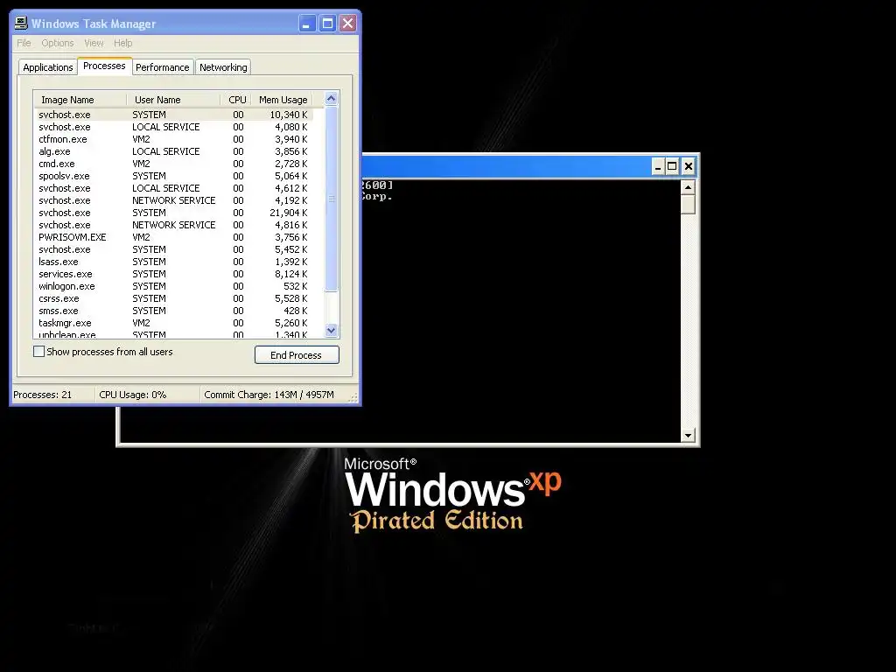
Task: Open the Options menu
Action: [57, 43]
